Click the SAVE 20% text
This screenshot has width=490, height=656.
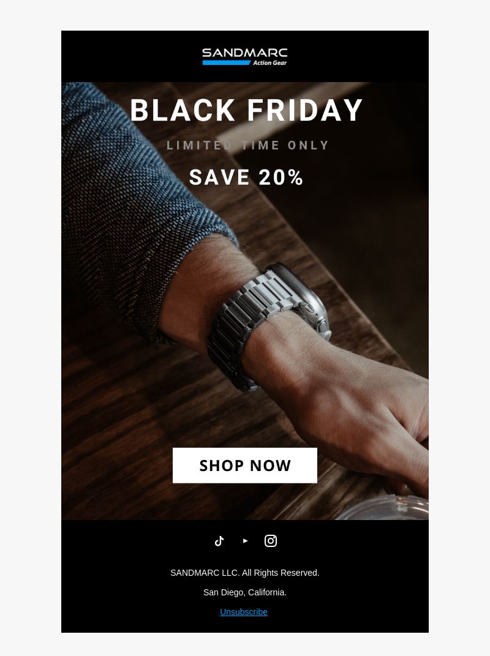[x=246, y=178]
